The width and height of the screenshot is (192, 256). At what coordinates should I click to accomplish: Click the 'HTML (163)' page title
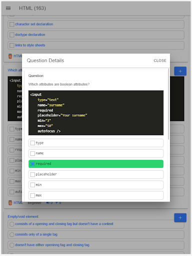pos(32,8)
